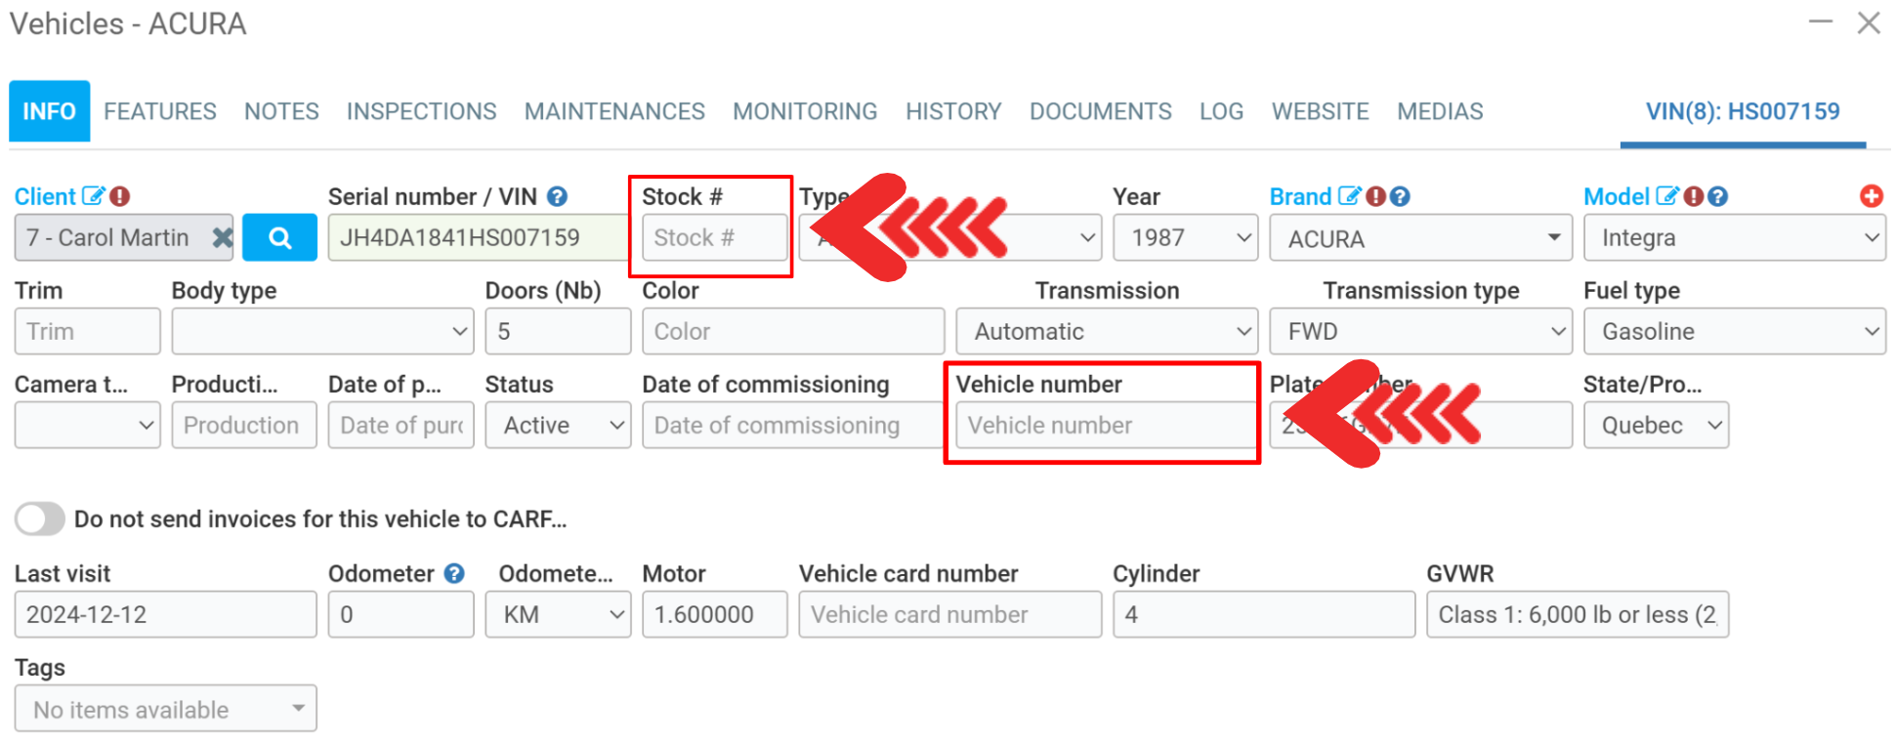The width and height of the screenshot is (1896, 742).
Task: Click the Vehicle number input field
Action: point(1104,426)
